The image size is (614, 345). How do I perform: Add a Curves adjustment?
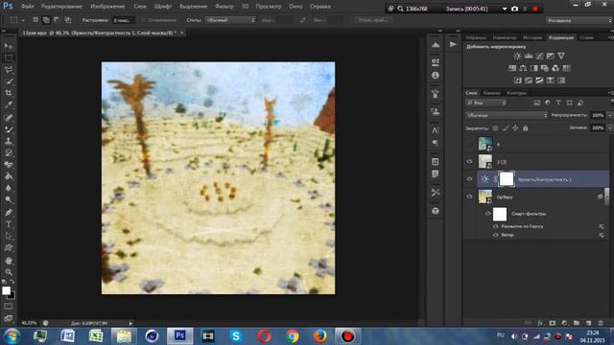pyautogui.click(x=539, y=56)
